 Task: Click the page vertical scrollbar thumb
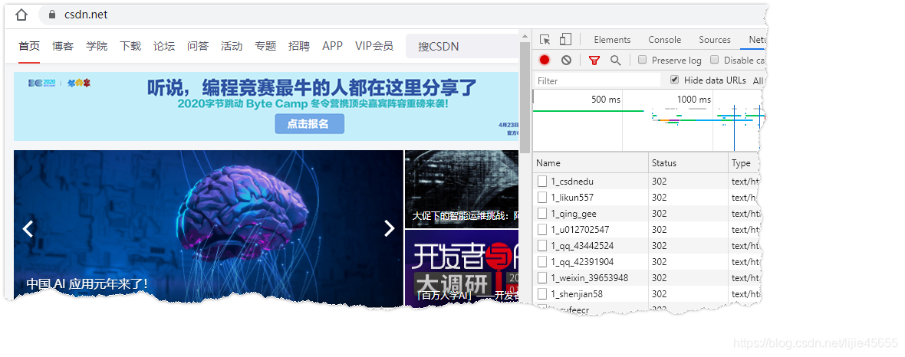[x=525, y=97]
